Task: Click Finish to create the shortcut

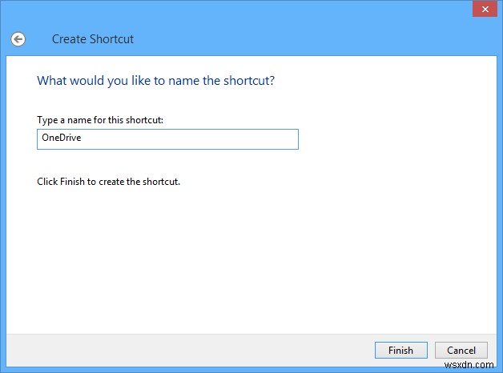Action: [x=400, y=350]
